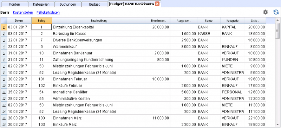This screenshot has height=128, width=281.
Task: Select the 1'500.00 Ausgaben amount
Action: point(183,34)
